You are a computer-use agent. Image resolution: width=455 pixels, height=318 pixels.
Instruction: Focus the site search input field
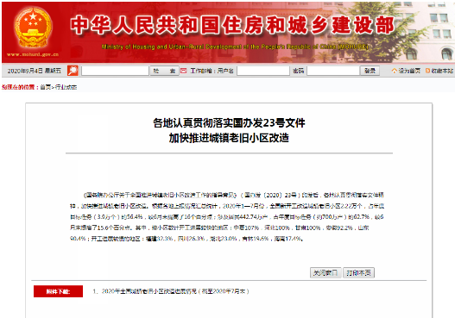point(115,71)
